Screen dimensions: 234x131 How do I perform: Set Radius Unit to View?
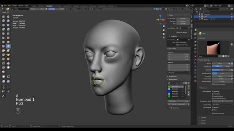tap(217, 66)
